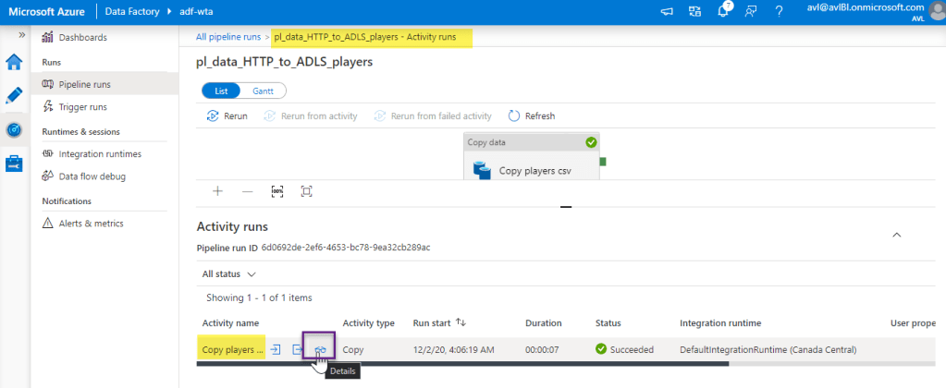Expand the left navigation with double chevron
946x388 pixels.
point(21,34)
